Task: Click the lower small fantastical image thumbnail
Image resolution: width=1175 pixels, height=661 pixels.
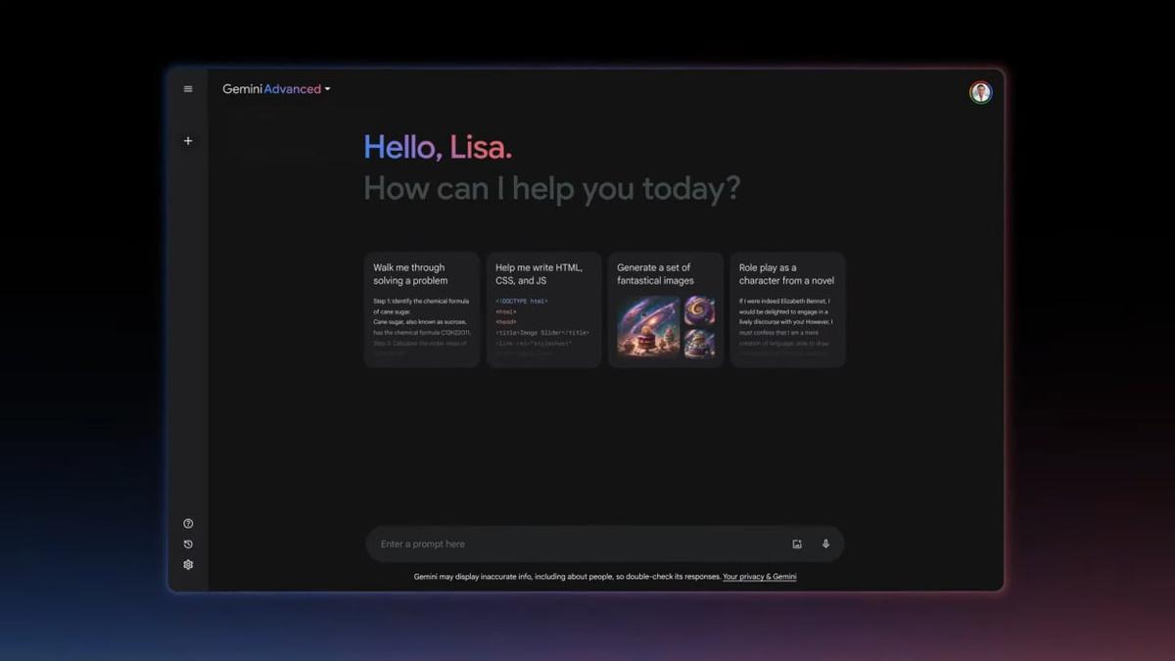Action: coord(699,343)
